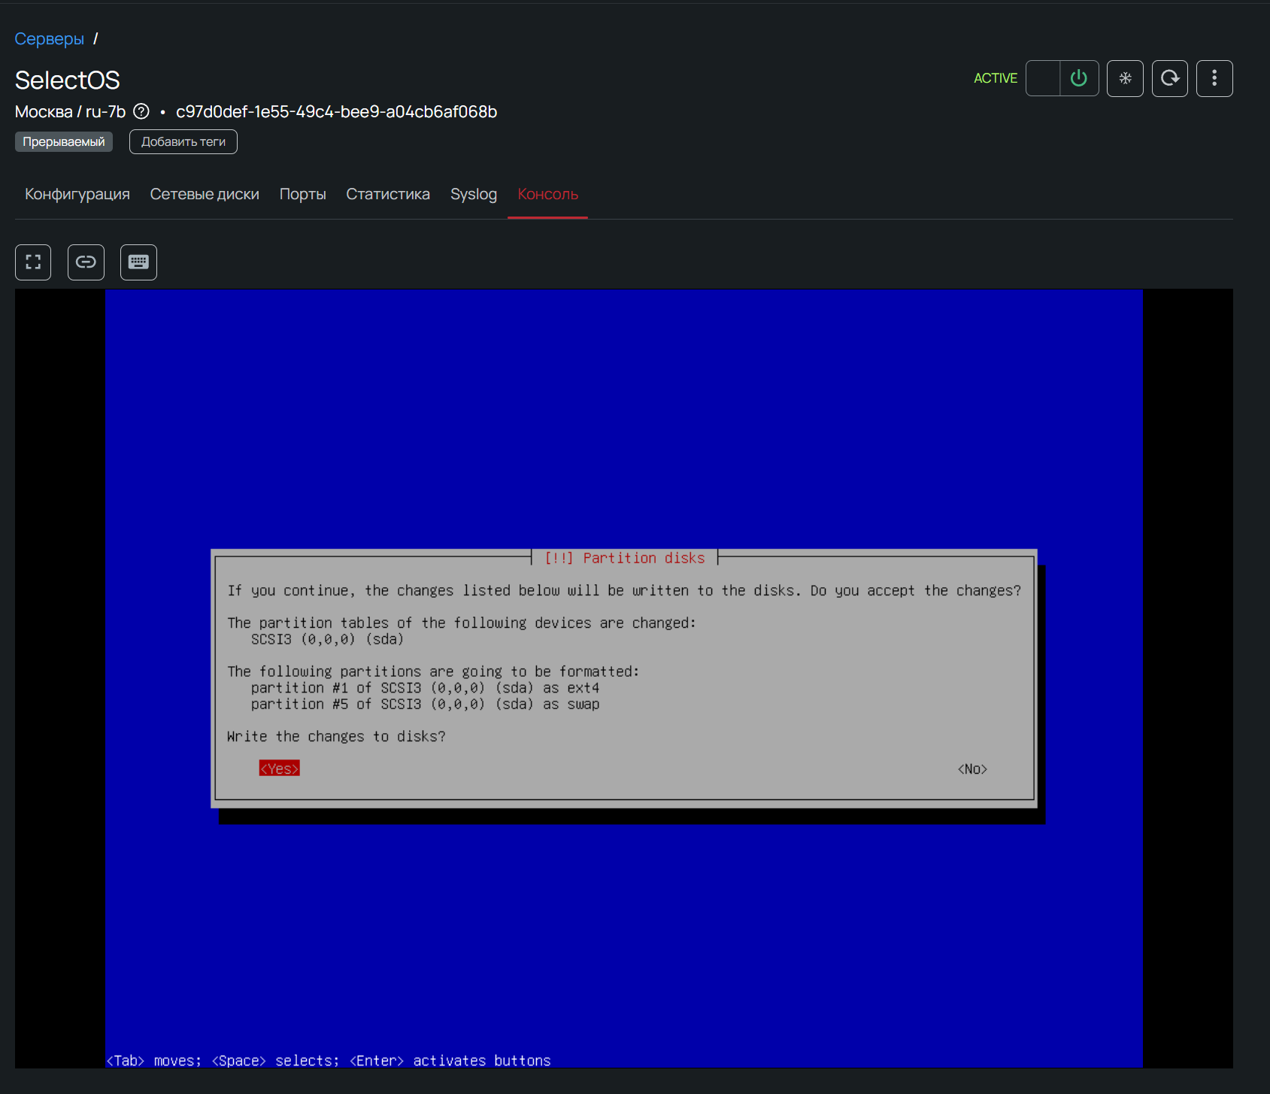Screen dimensions: 1270x1094
Task: Select <Yes> in the Partition disks dialog
Action: click(279, 768)
